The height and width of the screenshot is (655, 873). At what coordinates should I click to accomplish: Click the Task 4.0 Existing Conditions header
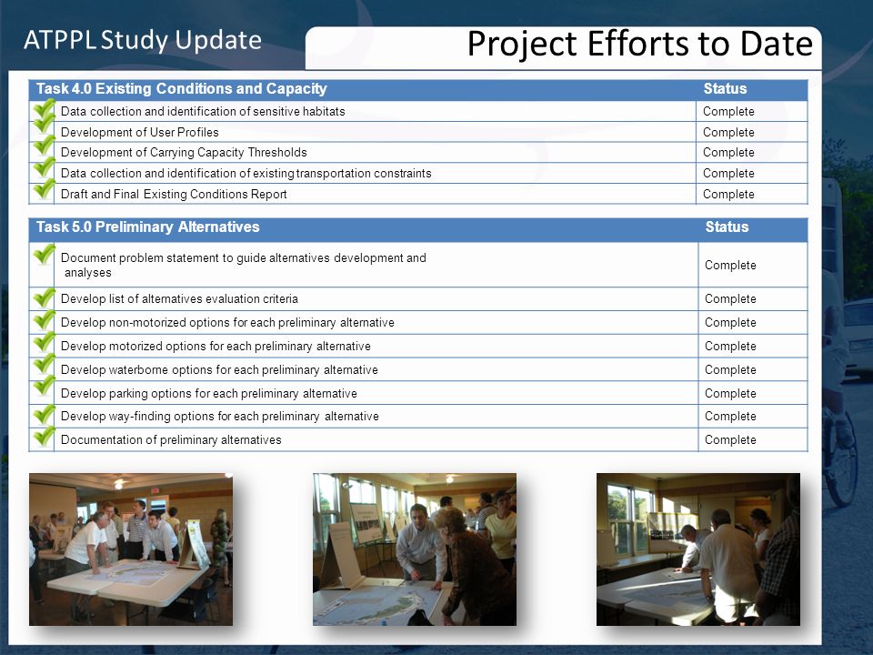click(x=182, y=88)
